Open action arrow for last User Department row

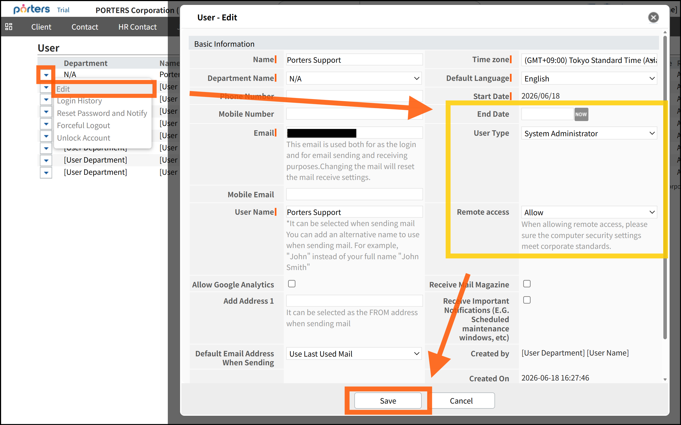pyautogui.click(x=46, y=173)
